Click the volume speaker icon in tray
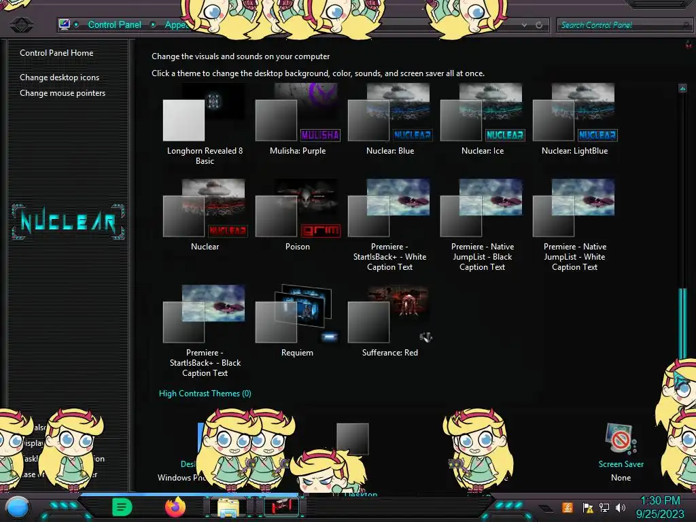The image size is (696, 522). point(620,507)
